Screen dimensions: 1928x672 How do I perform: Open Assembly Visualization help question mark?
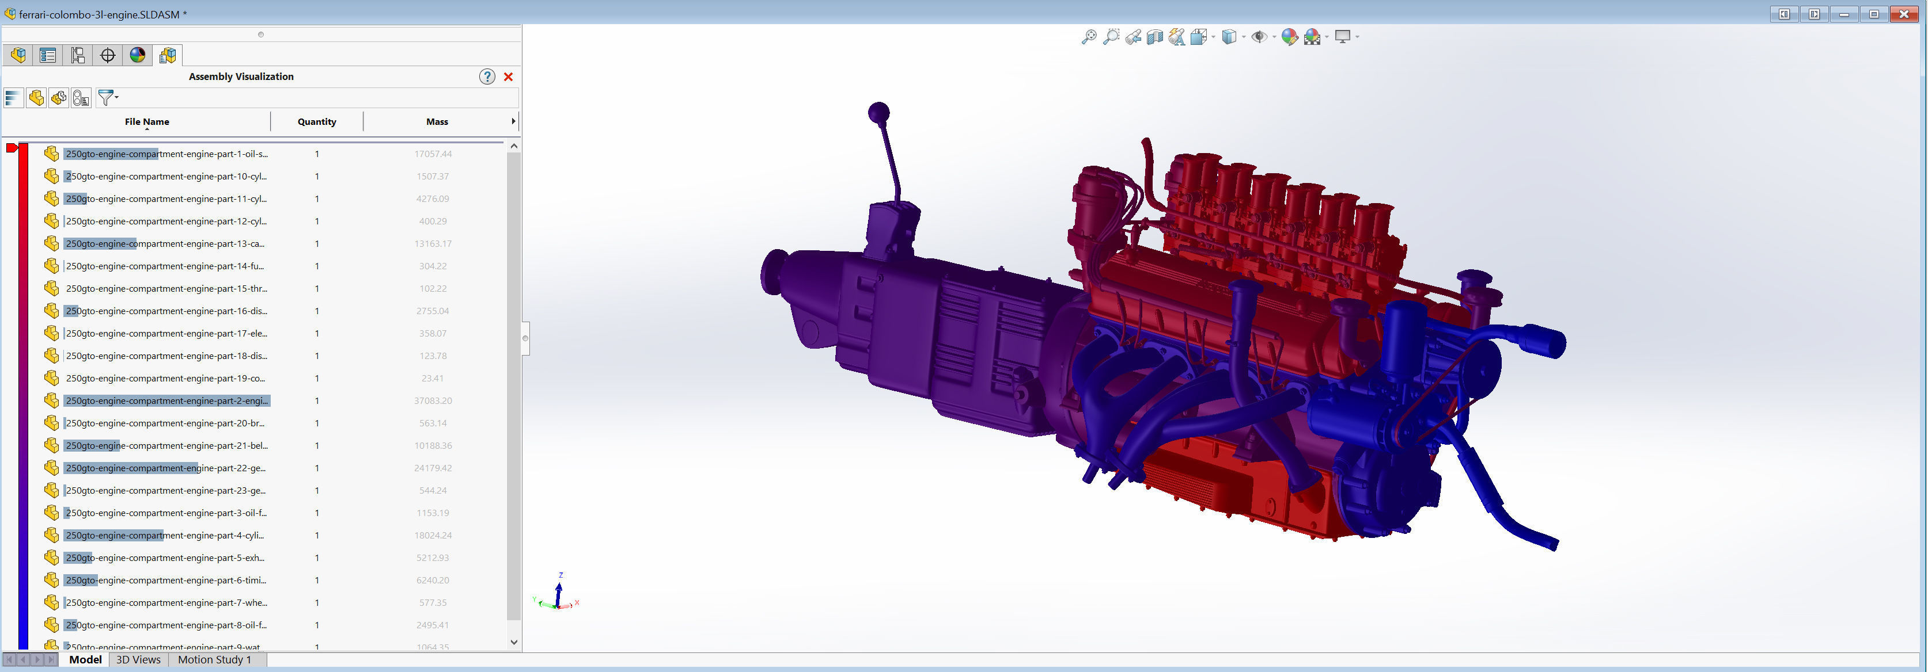[487, 77]
